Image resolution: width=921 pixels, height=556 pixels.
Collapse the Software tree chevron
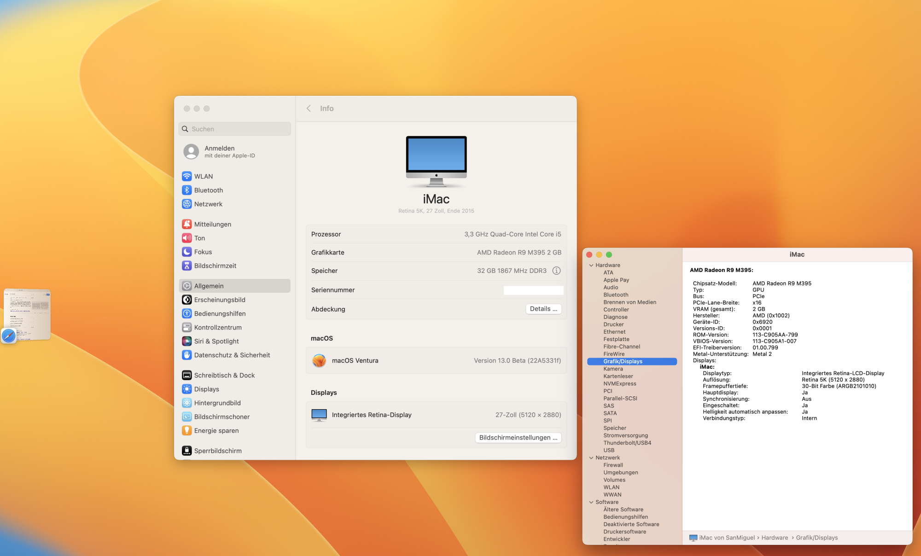click(591, 502)
